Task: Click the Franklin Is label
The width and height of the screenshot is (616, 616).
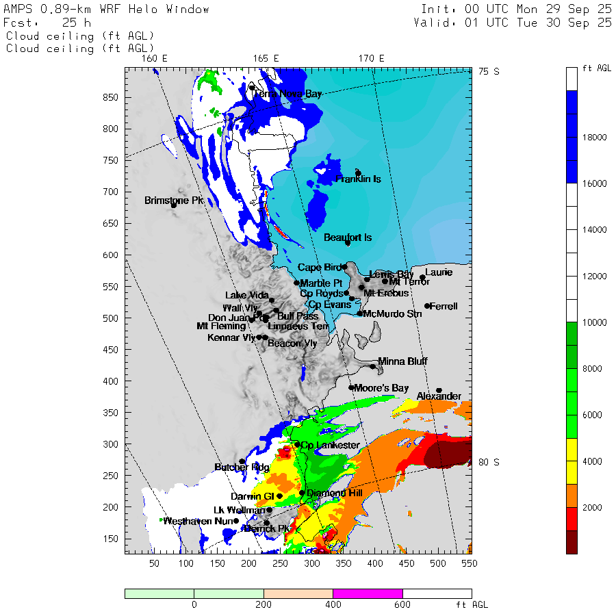Action: tap(358, 179)
